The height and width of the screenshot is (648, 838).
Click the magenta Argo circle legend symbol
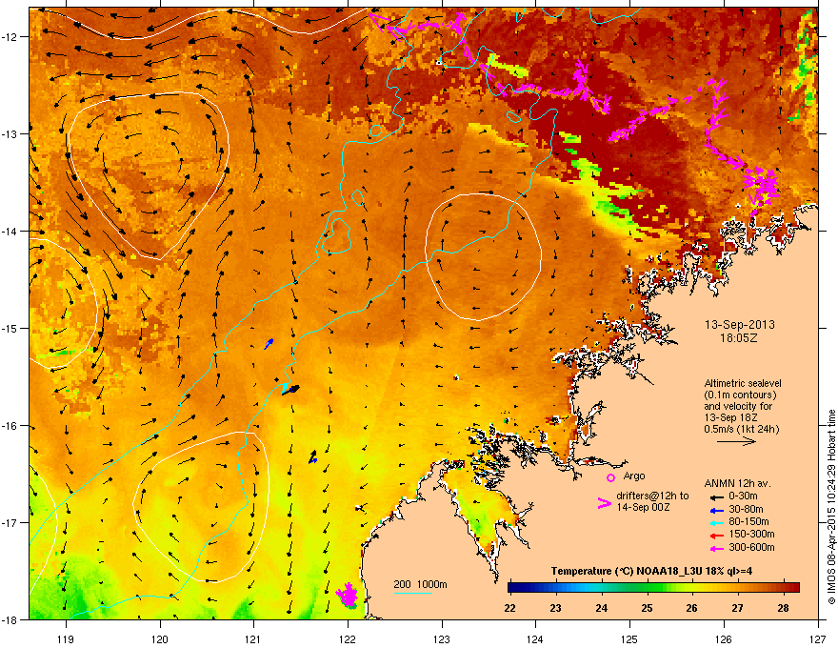(x=610, y=477)
